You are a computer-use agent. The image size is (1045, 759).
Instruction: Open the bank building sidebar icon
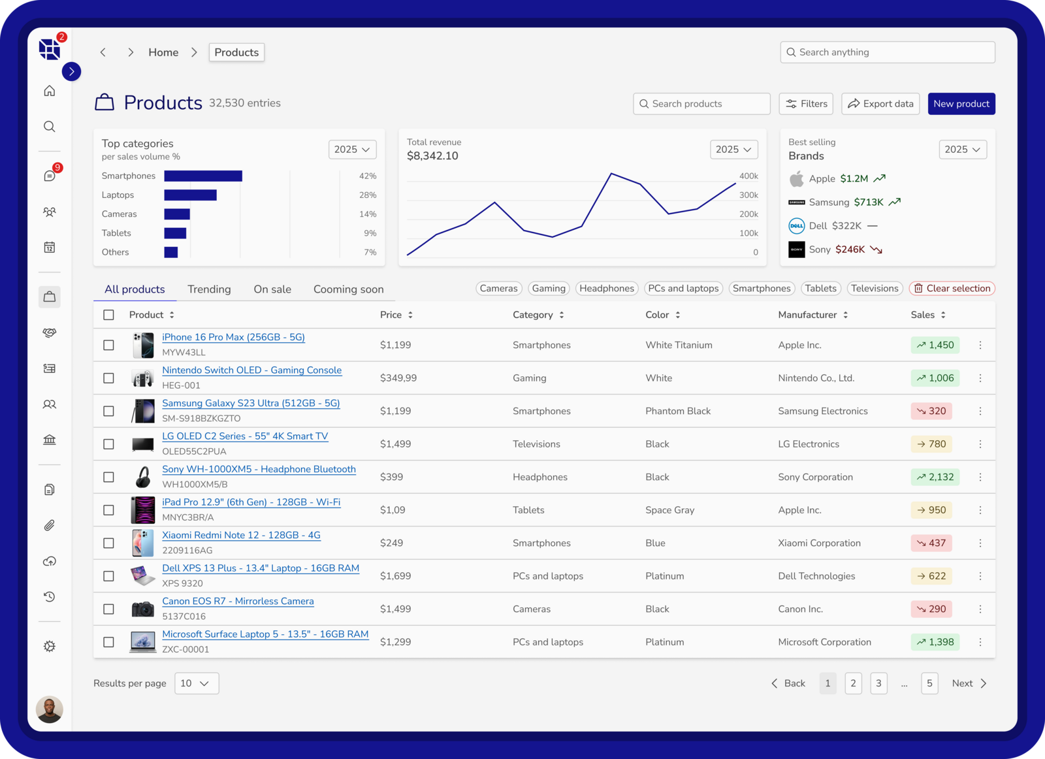50,440
